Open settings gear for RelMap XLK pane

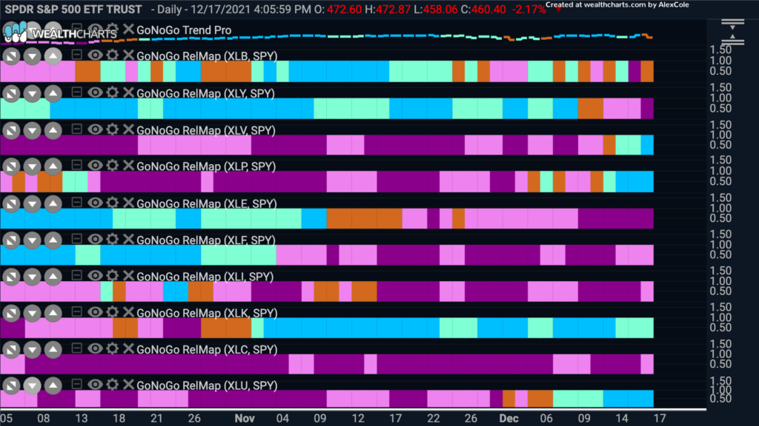coord(113,312)
